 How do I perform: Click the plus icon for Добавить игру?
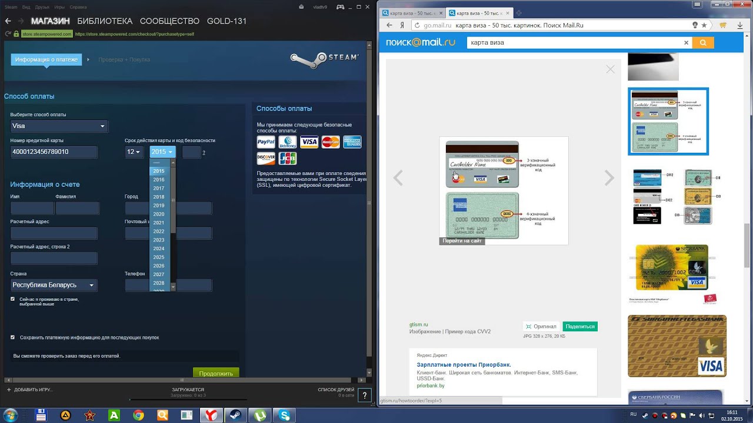pos(8,390)
